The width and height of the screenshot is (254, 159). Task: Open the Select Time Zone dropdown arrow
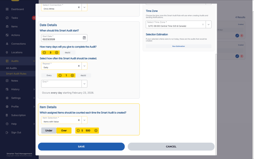[x=209, y=24]
